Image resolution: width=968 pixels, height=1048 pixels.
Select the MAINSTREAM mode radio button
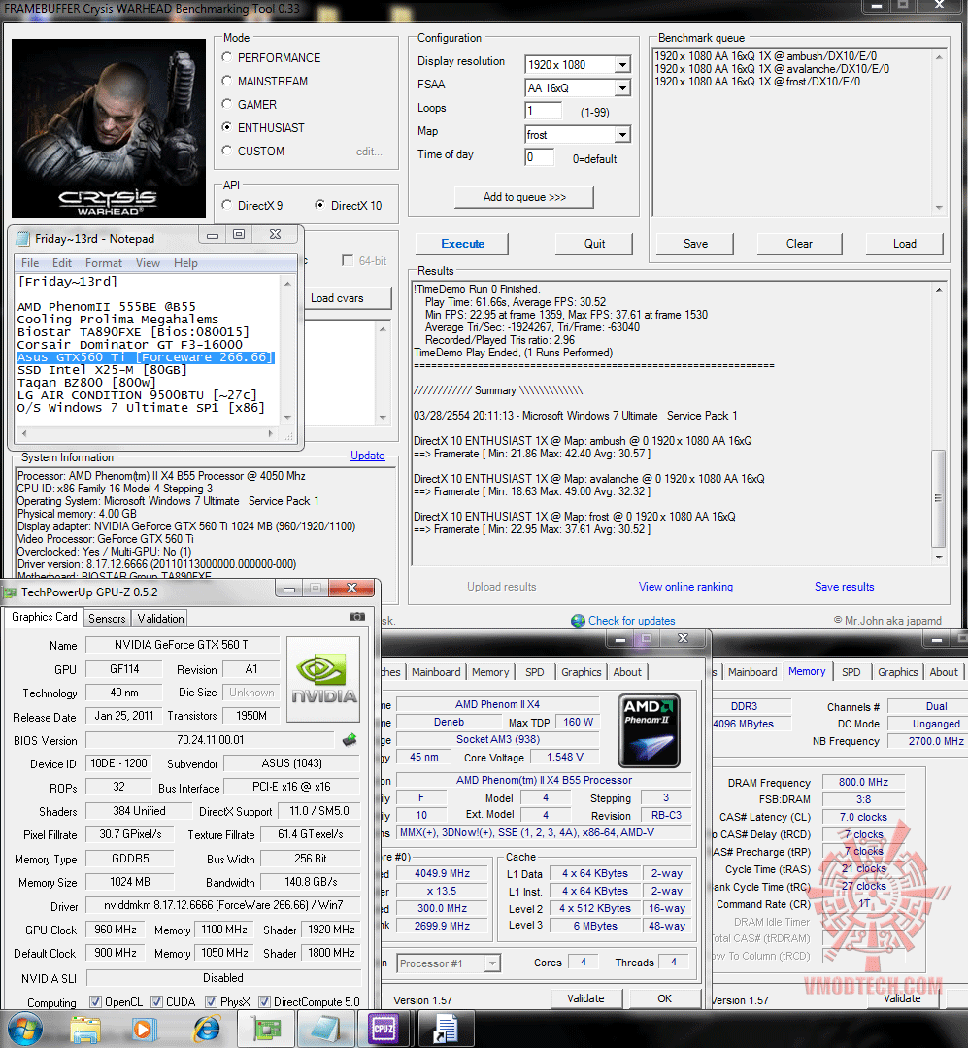click(x=227, y=81)
